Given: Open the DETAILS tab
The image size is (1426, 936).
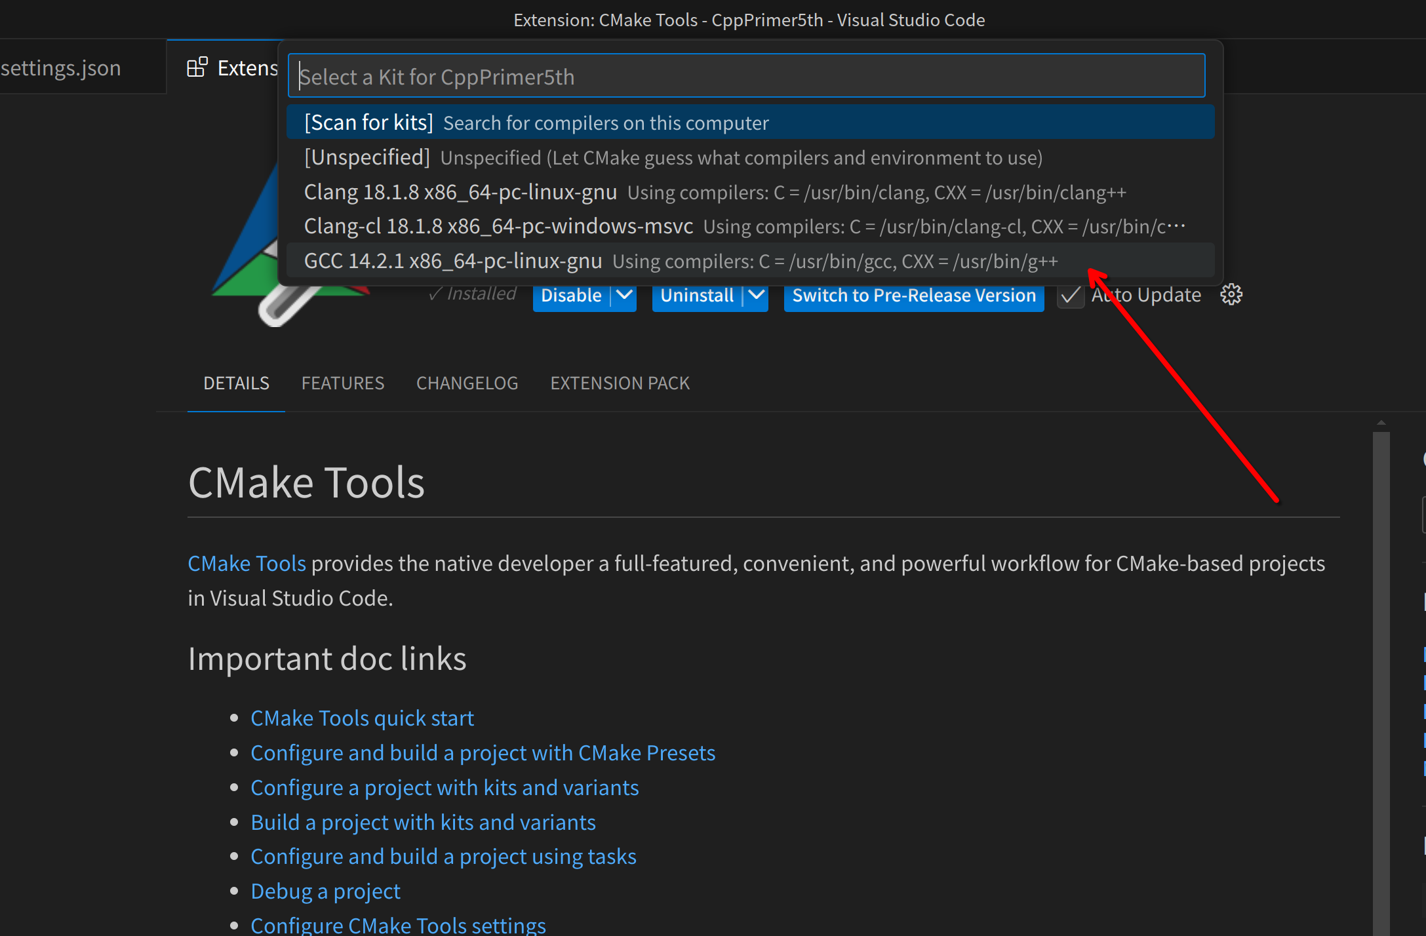Looking at the screenshot, I should click(236, 383).
